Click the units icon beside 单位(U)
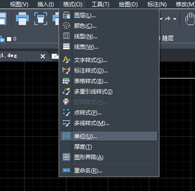 (66, 136)
